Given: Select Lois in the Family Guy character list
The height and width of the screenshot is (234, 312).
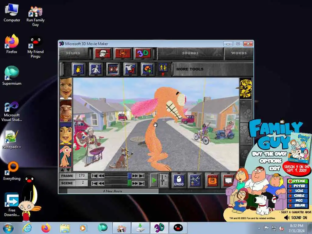Looking at the screenshot, I should [298, 191].
